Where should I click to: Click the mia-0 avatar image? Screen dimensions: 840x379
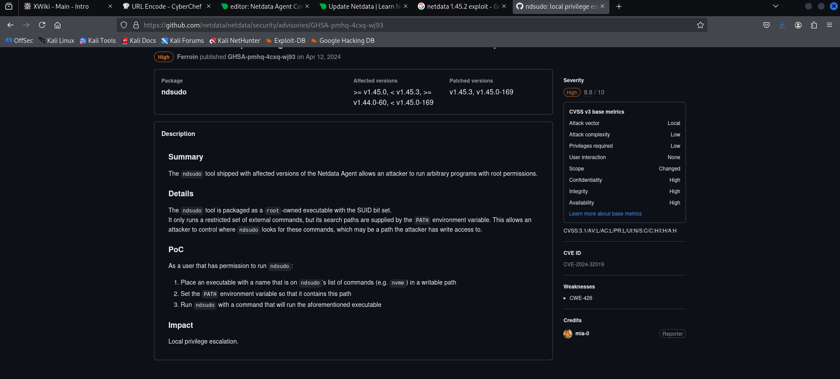pos(568,334)
